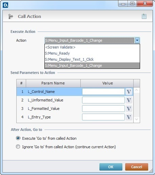This screenshot has width=155, height=175.
Task: Click the V variable button for L_Entry_Type
Action: point(129,117)
